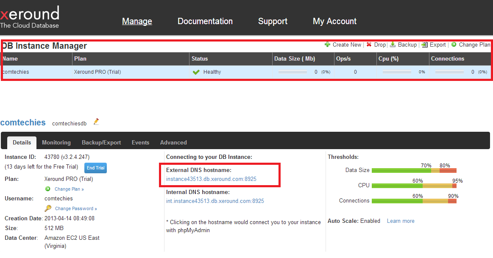The image size is (493, 258).
Task: Click the green Healthy checkmark icon
Action: [x=196, y=72]
